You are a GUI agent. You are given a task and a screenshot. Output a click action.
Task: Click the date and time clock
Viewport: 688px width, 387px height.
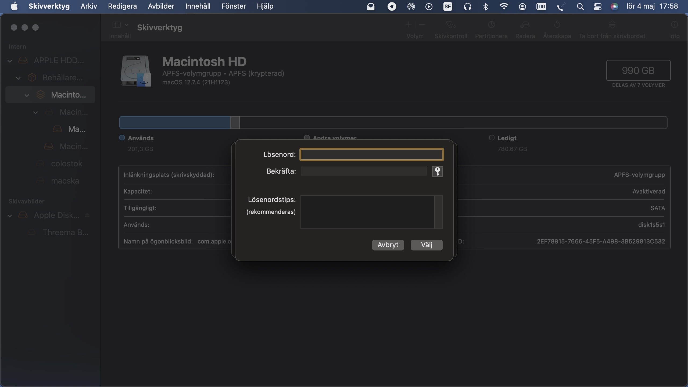tap(652, 6)
